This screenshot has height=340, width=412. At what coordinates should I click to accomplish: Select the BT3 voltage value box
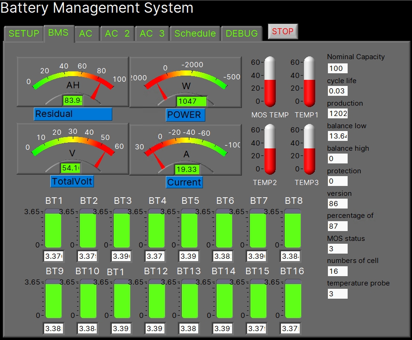[121, 256]
